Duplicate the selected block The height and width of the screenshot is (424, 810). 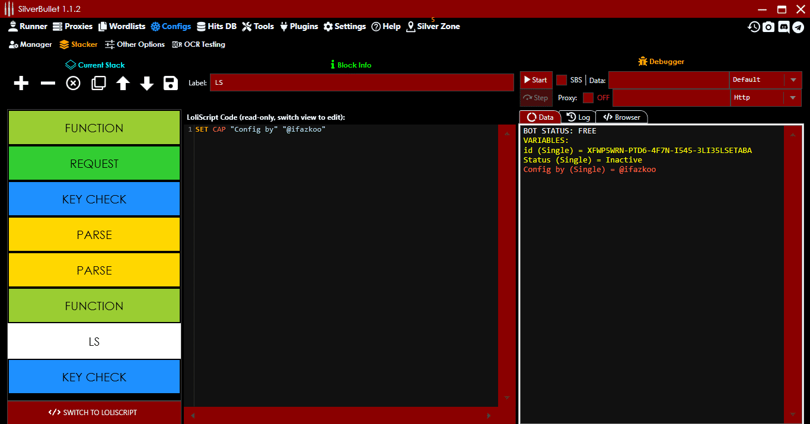[98, 83]
